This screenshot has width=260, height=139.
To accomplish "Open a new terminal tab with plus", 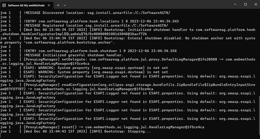I will click(x=58, y=5).
